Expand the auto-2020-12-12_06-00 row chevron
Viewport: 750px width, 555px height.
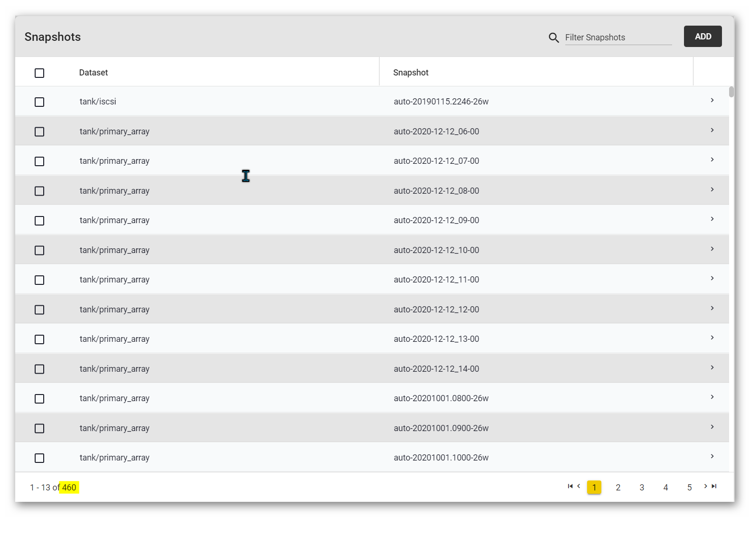(x=712, y=130)
